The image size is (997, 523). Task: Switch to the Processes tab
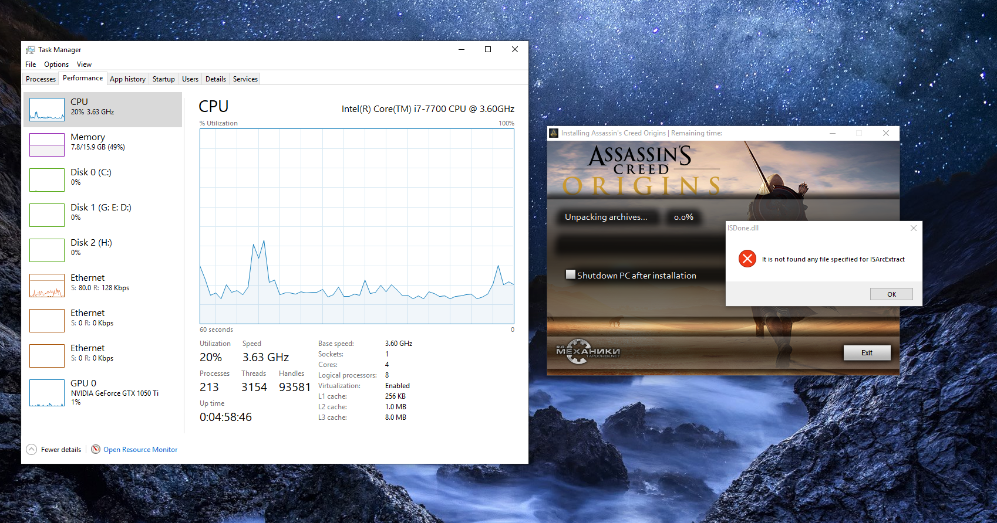(x=41, y=79)
